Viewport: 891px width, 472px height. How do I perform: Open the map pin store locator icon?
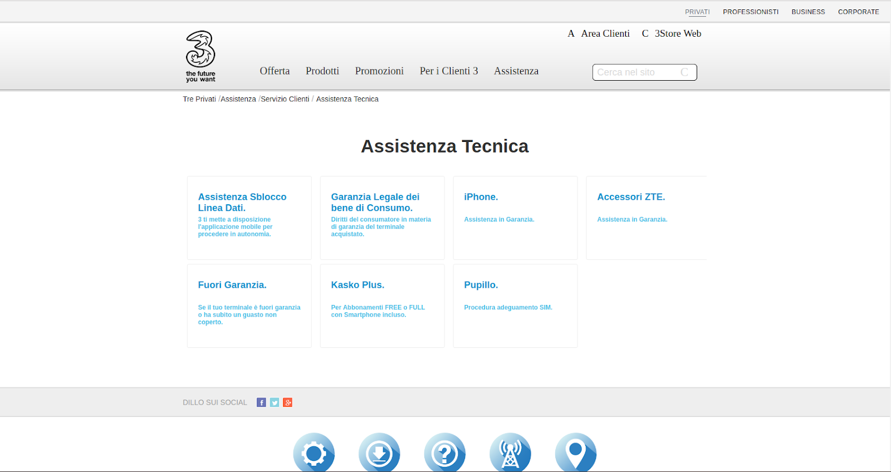[576, 453]
